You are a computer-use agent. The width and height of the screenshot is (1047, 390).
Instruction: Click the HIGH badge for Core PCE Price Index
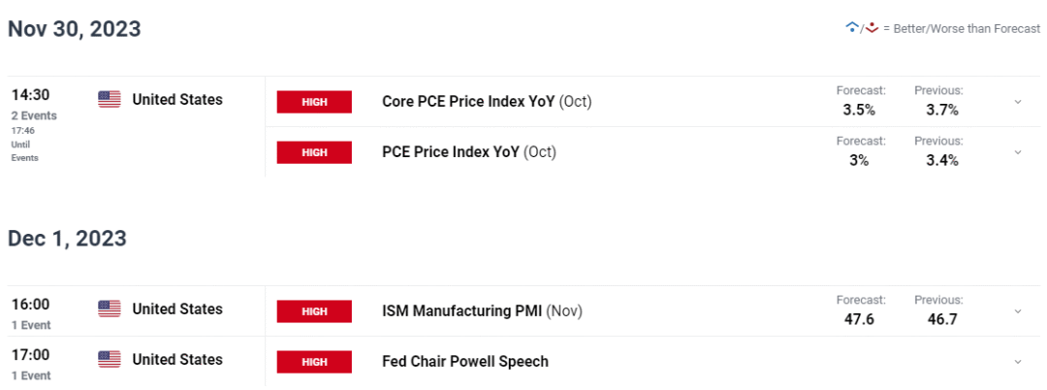pyautogui.click(x=314, y=102)
